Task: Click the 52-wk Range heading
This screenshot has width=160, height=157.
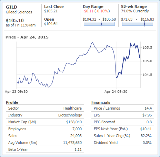Action: point(134,7)
